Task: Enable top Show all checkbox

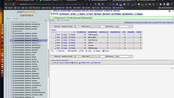Action: 53,27
